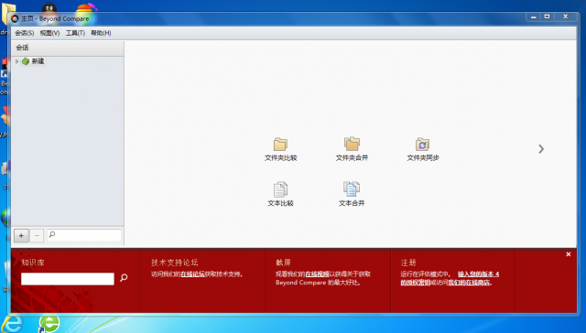This screenshot has height=333, width=586.
Task: Close the red information panel
Action: 568,254
